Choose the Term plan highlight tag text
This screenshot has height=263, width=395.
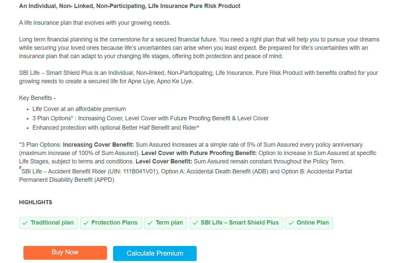click(169, 223)
